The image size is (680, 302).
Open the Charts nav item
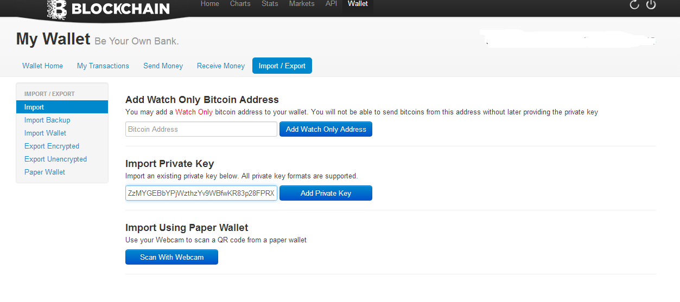pos(240,4)
